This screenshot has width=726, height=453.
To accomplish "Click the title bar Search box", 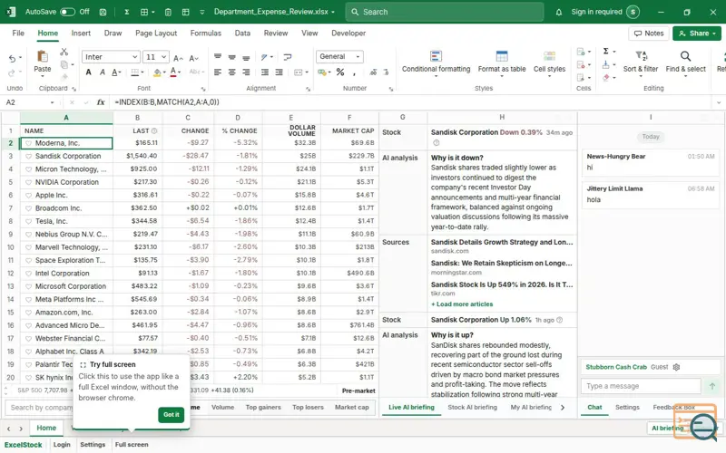I will (x=445, y=12).
